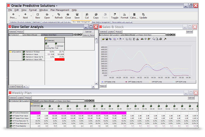Click the scroll right arrow in Slow Seller Analysis
The image size is (205, 137).
tap(93, 87)
